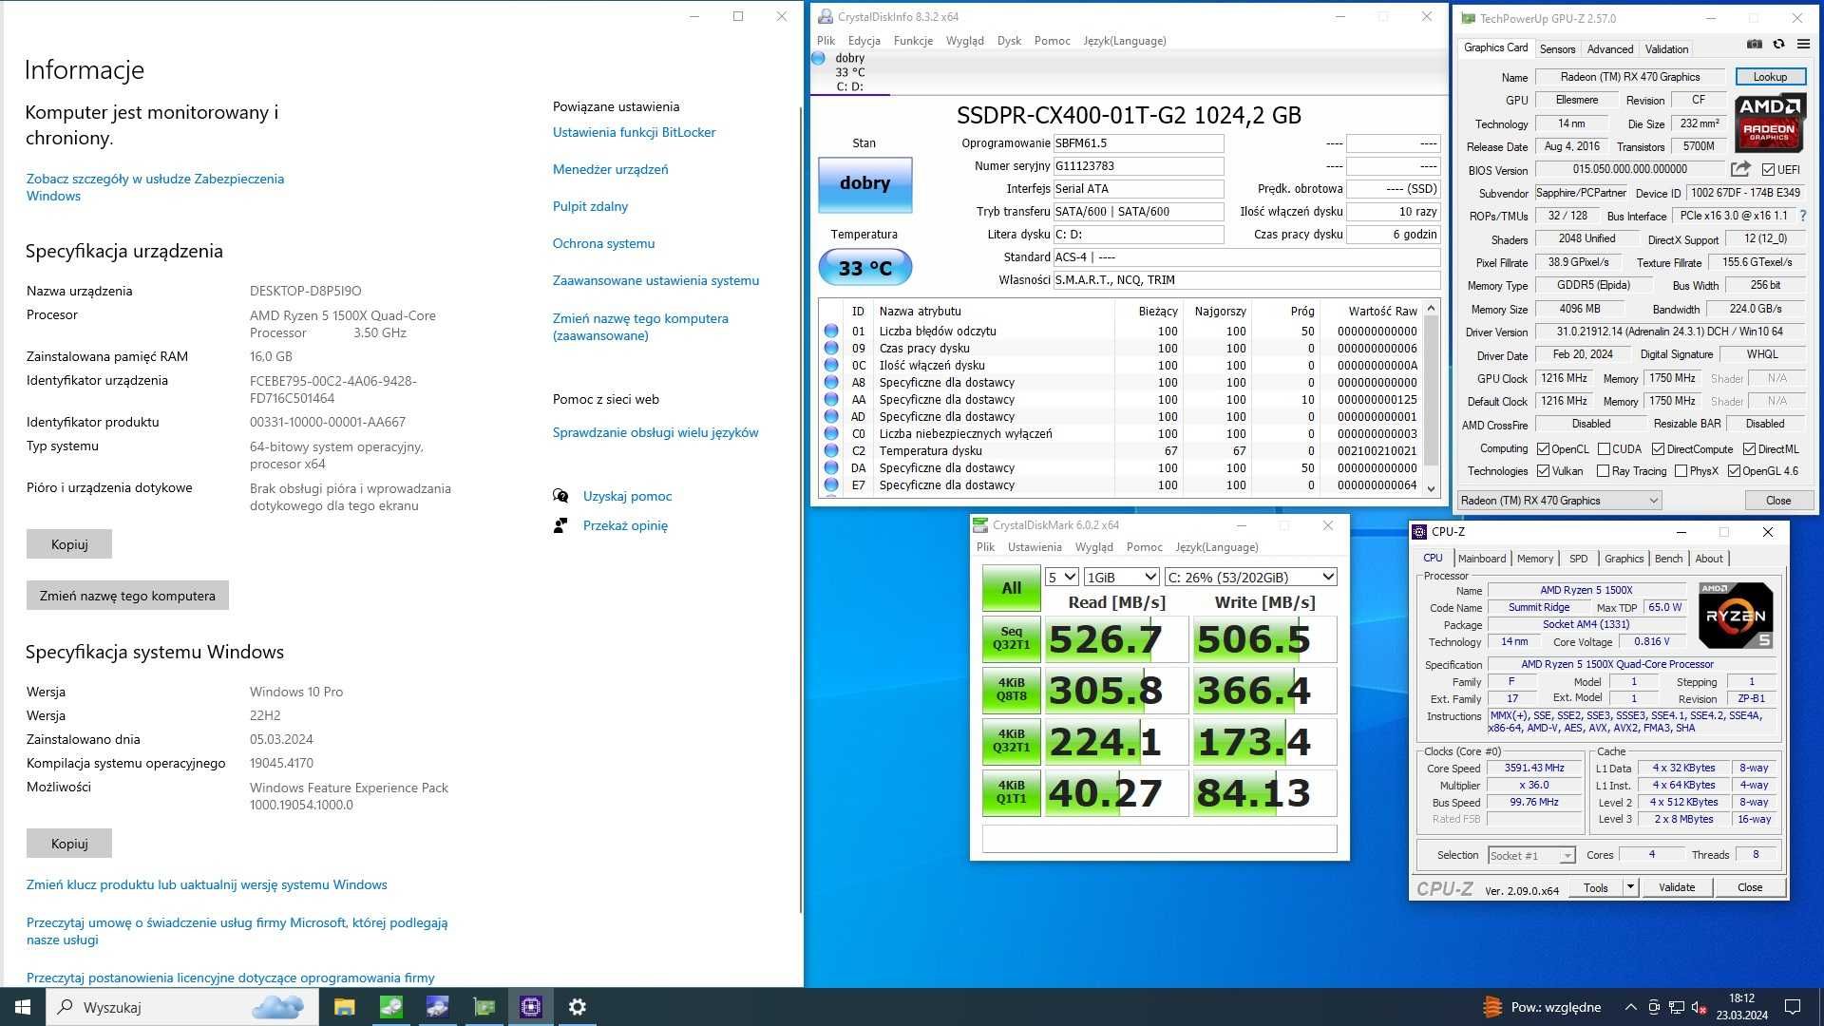
Task: Take a screenshot using GPU-Z camera icon
Action: [1755, 44]
